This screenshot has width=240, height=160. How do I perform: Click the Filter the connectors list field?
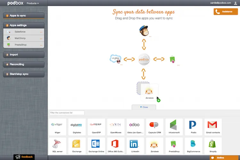coord(67,113)
